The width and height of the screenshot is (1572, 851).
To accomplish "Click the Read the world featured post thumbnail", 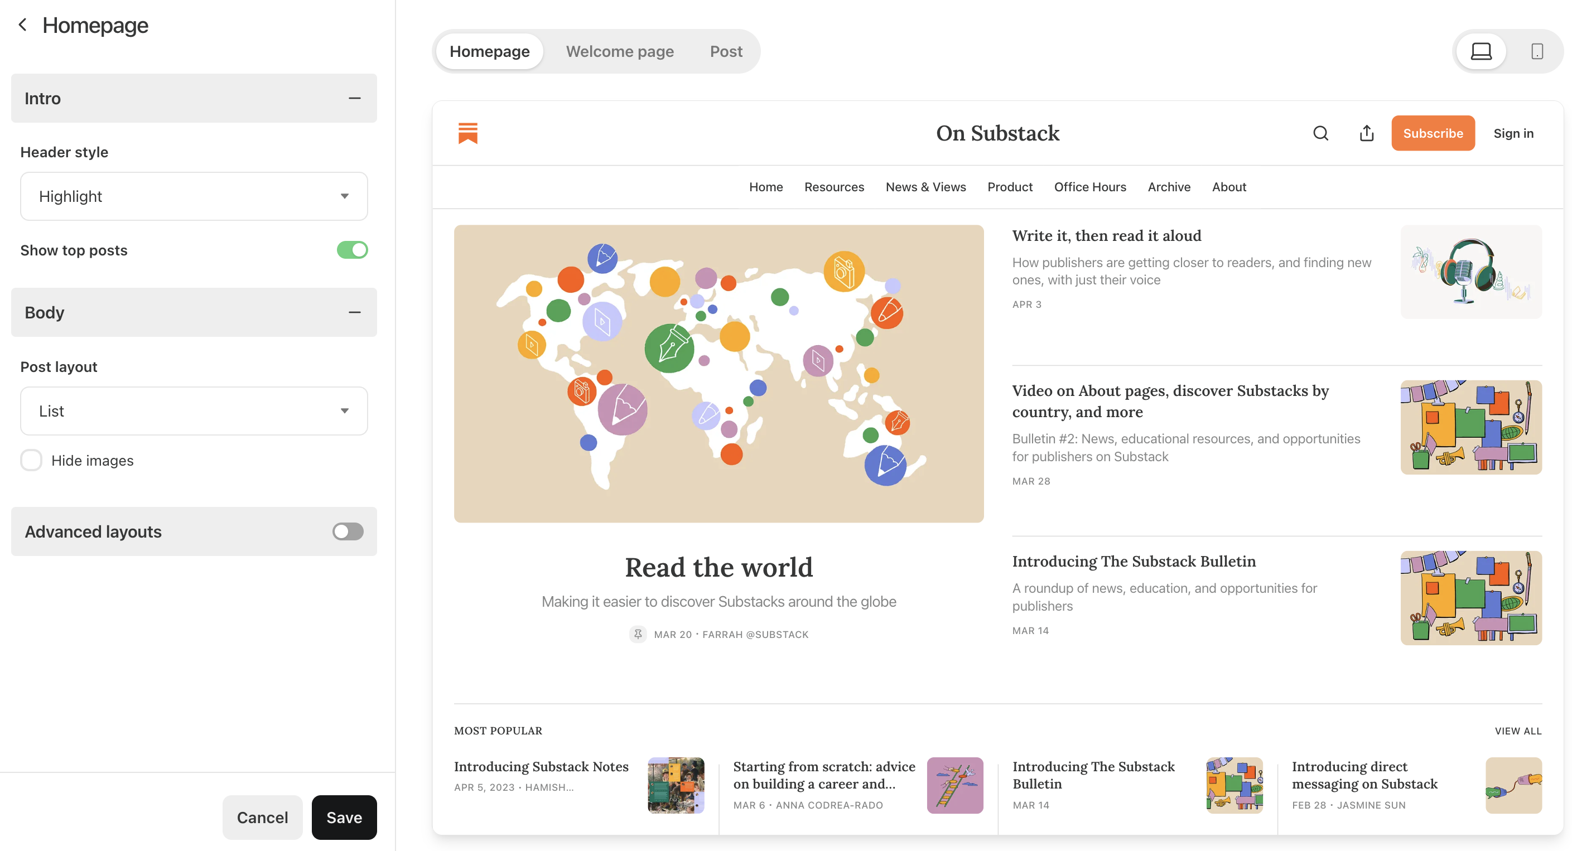I will point(719,373).
